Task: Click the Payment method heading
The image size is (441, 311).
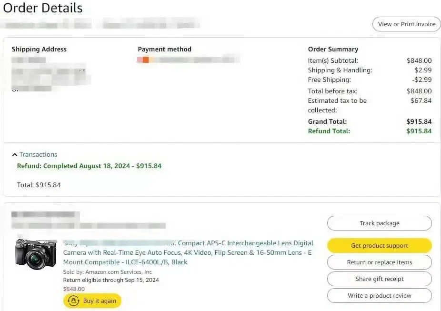Action: click(164, 49)
